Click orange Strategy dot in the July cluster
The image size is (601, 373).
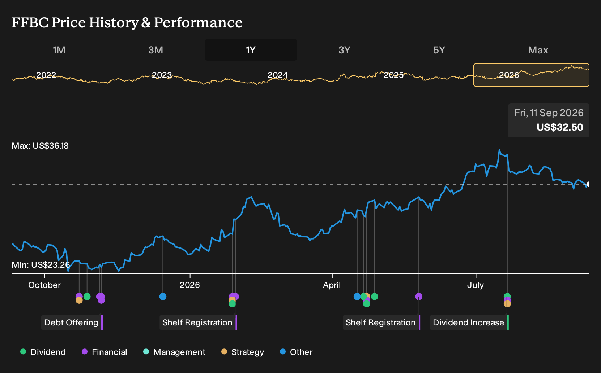click(x=507, y=304)
